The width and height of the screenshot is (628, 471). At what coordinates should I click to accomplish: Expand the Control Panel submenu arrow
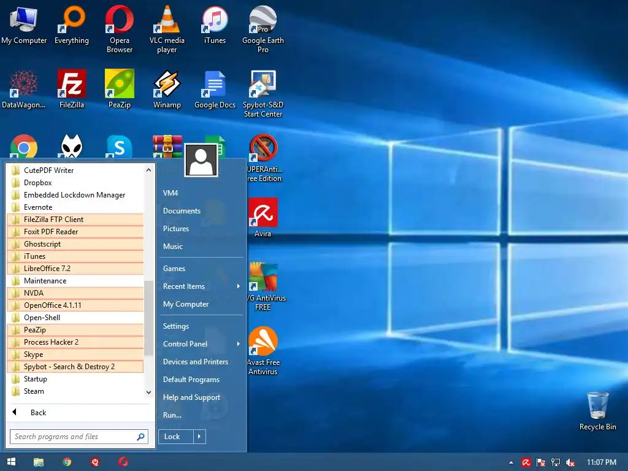[239, 343]
